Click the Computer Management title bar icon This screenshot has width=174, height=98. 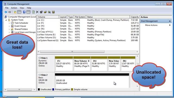pos(5,4)
